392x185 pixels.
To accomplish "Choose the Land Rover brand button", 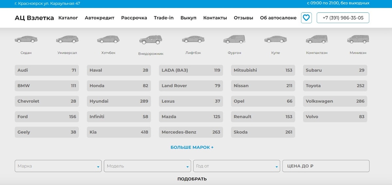I will tap(191, 86).
